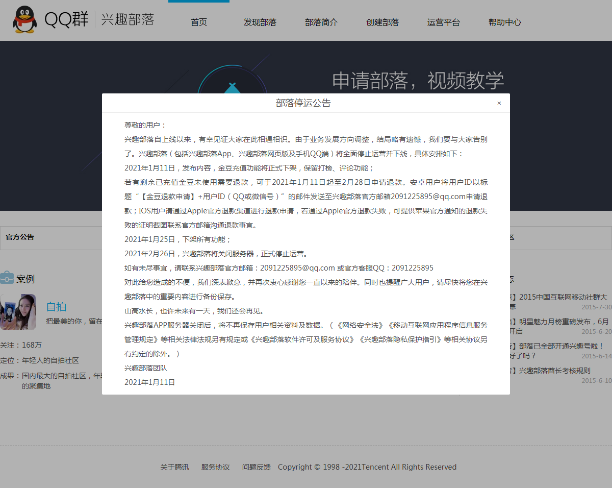Click the 案例 briefcase icon
The width and height of the screenshot is (612, 488).
(x=7, y=279)
